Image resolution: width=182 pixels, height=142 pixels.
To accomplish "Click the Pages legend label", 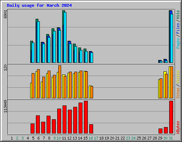I will coord(178,43).
